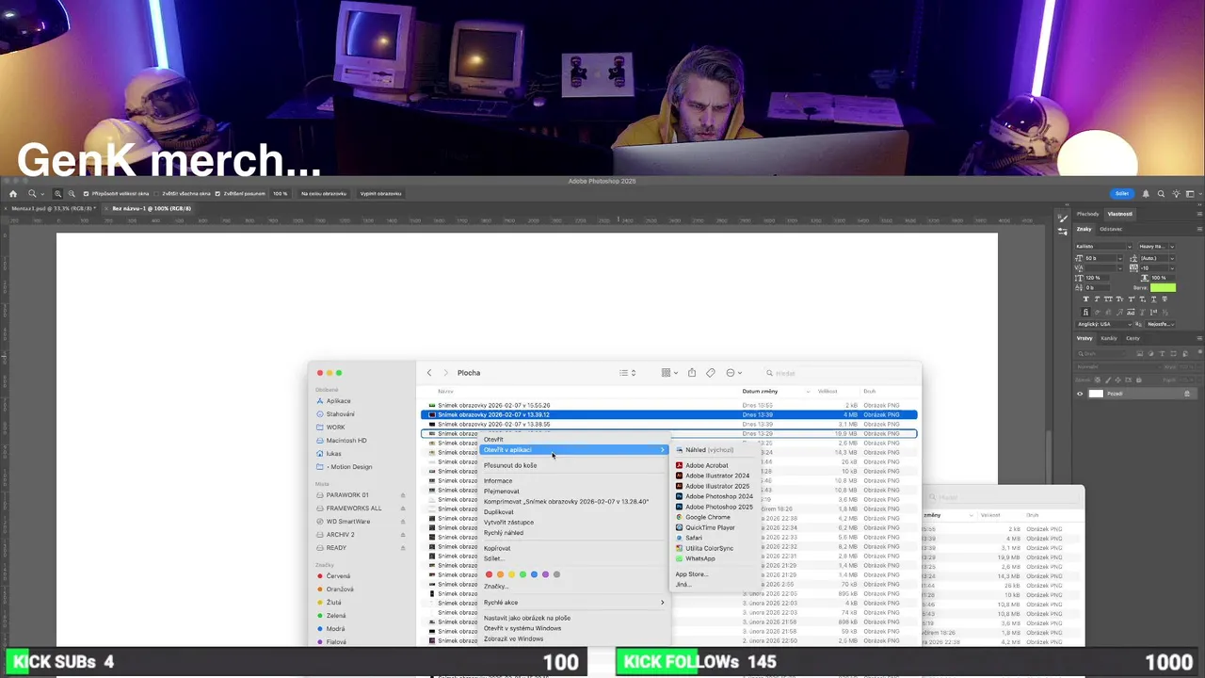The image size is (1205, 678).
Task: Click the Finder share icon
Action: pyautogui.click(x=692, y=373)
